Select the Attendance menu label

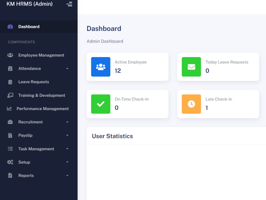coord(30,68)
